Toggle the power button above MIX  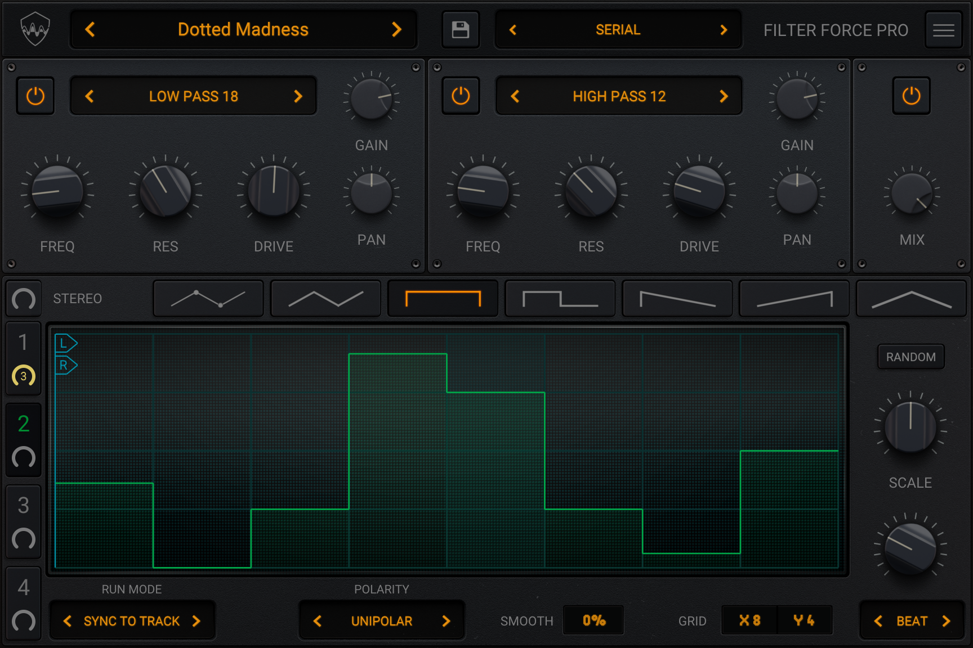911,96
